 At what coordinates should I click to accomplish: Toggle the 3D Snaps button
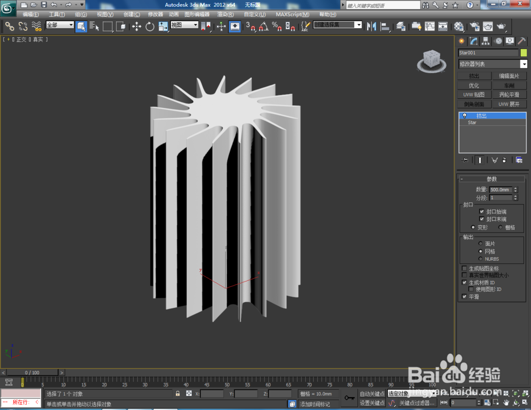point(250,26)
